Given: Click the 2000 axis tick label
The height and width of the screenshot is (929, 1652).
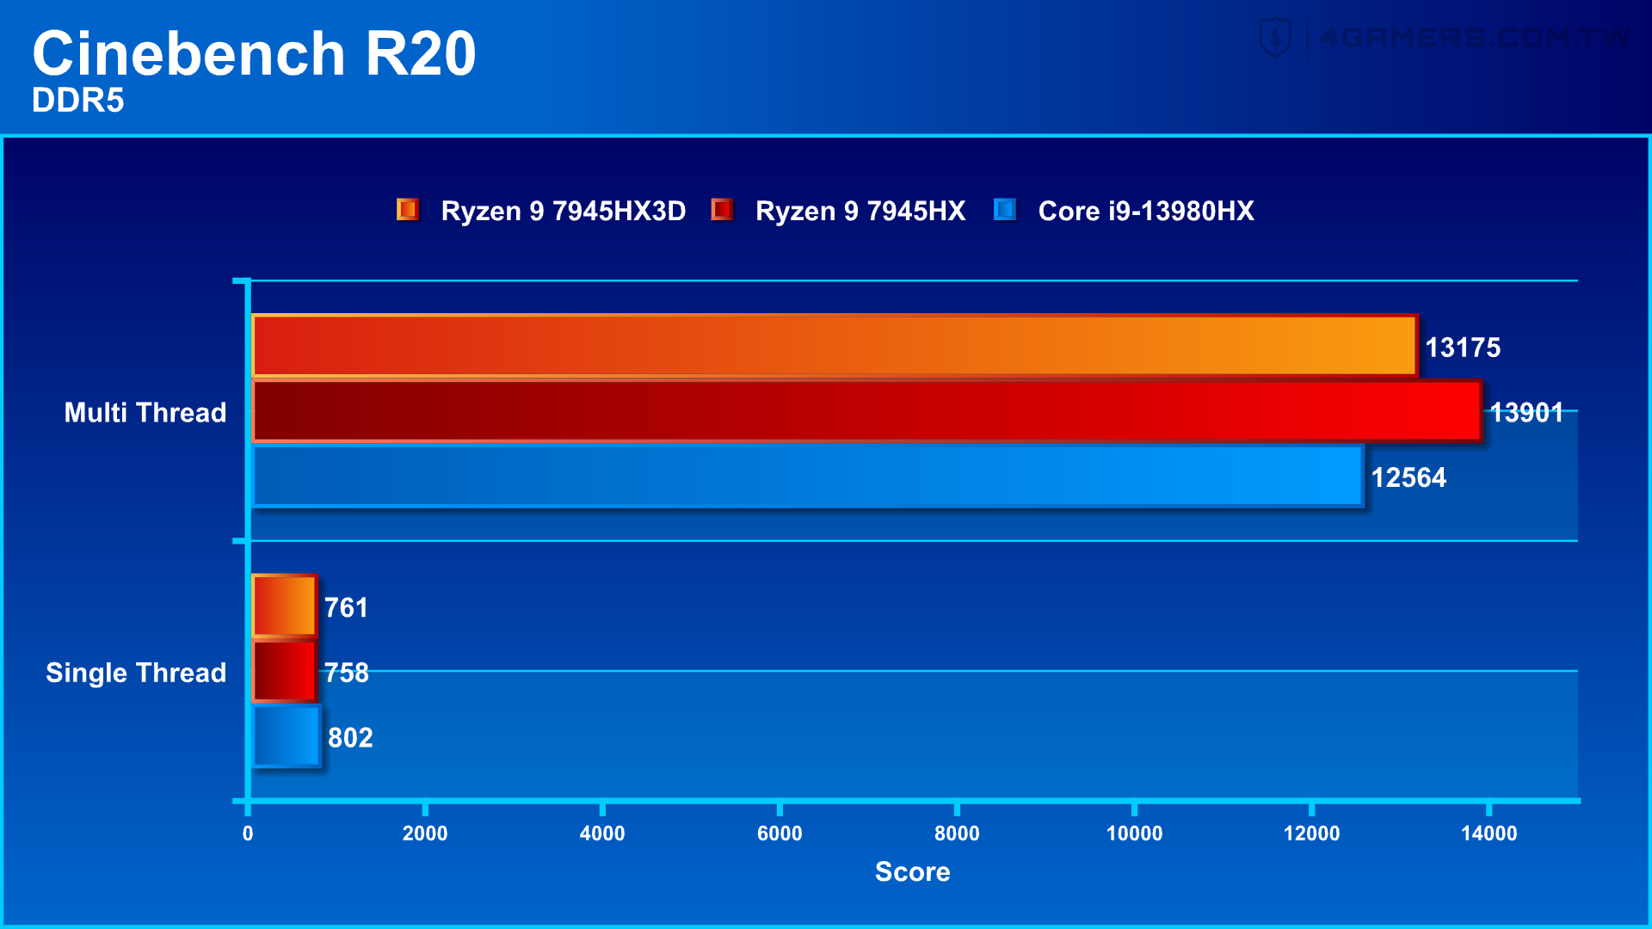Looking at the screenshot, I should pos(425,834).
